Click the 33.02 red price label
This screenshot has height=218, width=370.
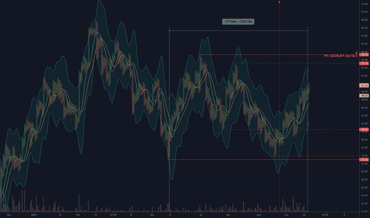click(x=364, y=160)
